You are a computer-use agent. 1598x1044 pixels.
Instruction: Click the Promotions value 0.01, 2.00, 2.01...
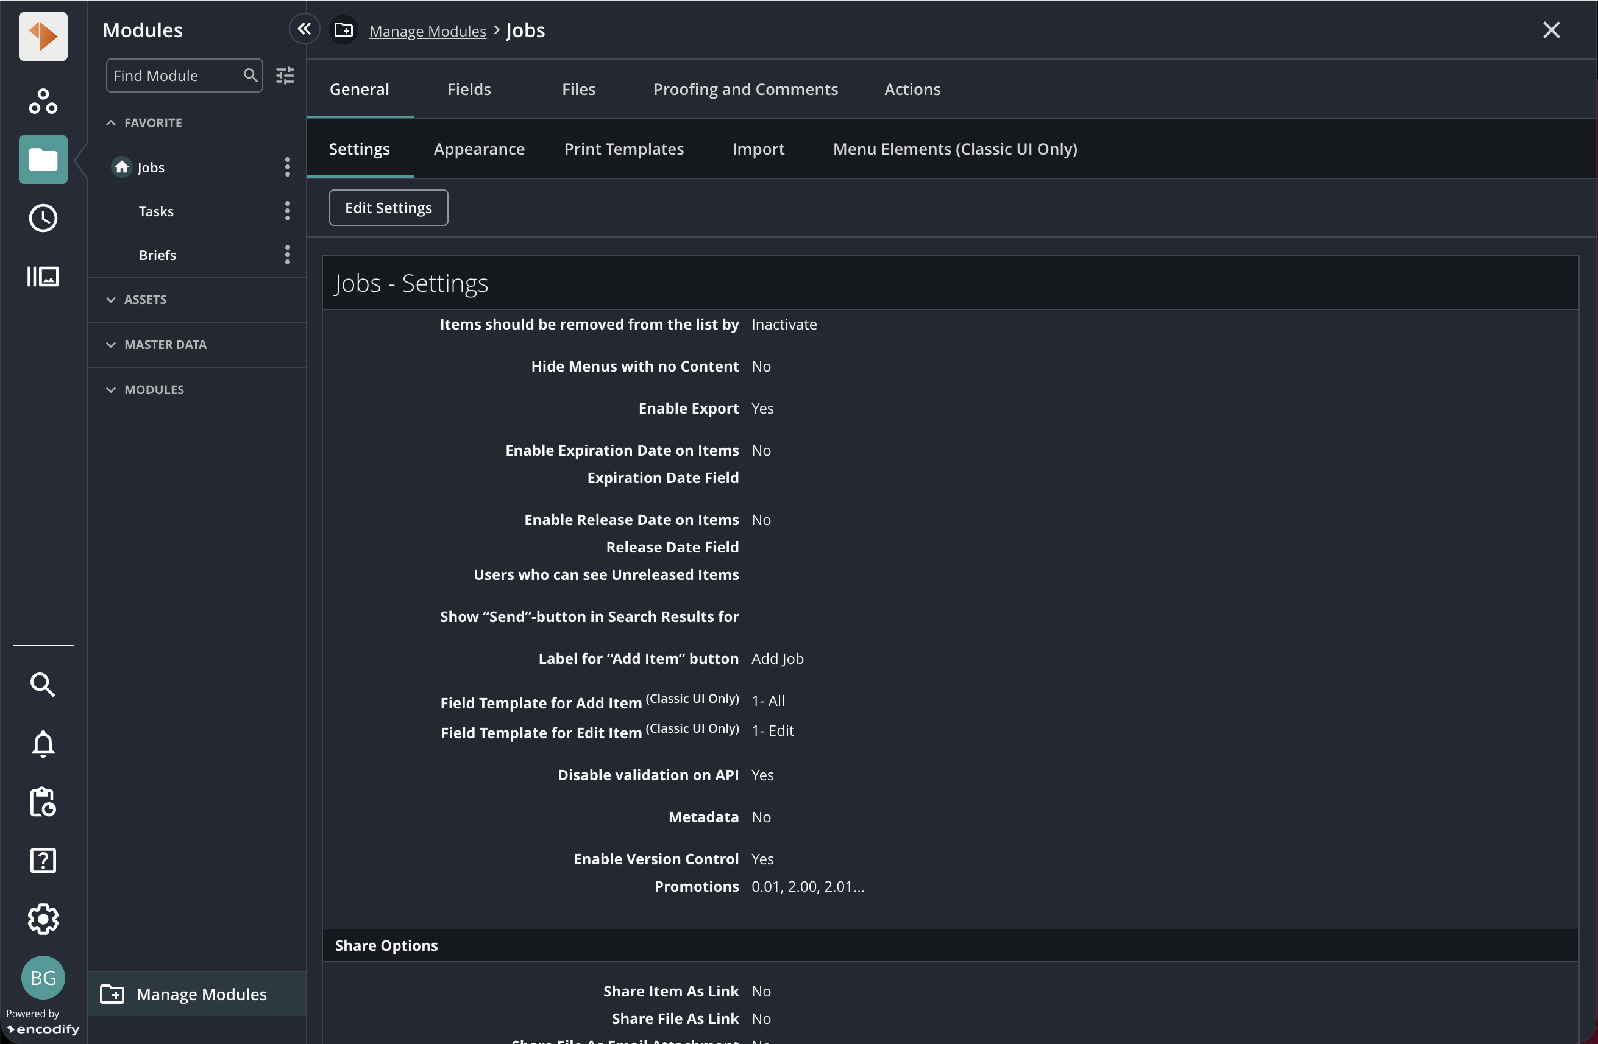(807, 886)
